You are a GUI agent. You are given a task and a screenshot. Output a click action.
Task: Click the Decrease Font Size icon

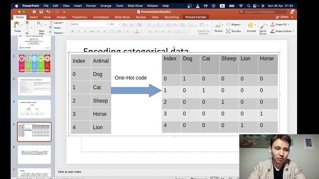point(132,24)
